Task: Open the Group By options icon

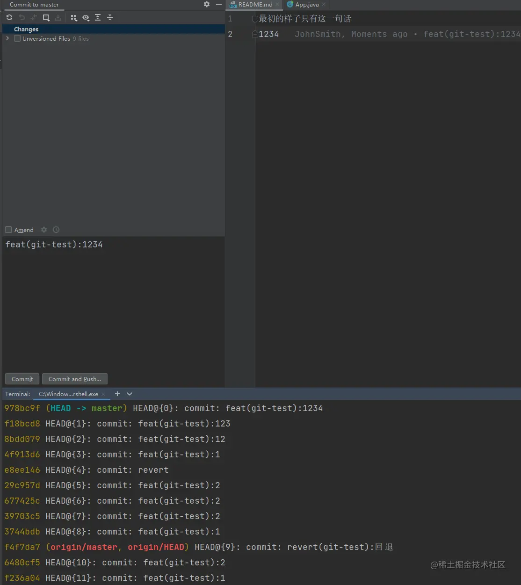Action: [x=74, y=17]
